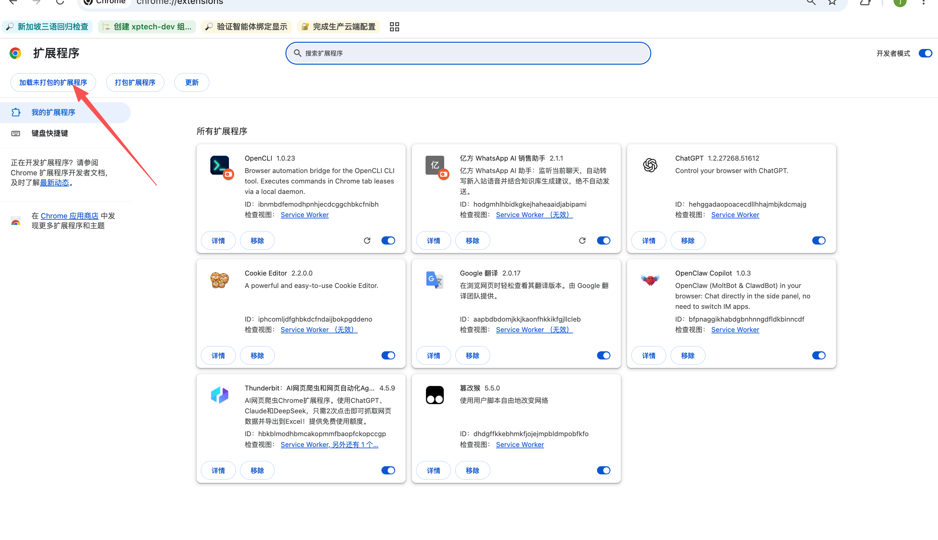Inspect 篡改猴 Service Worker link
Viewport: 938px width, 540px height.
[x=520, y=445]
